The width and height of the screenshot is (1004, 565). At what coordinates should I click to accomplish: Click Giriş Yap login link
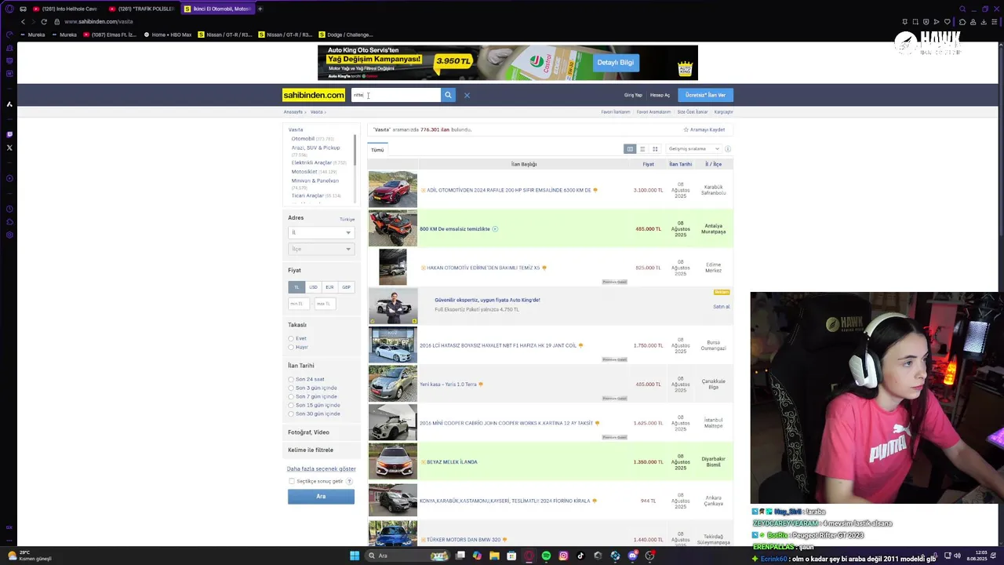click(x=633, y=95)
